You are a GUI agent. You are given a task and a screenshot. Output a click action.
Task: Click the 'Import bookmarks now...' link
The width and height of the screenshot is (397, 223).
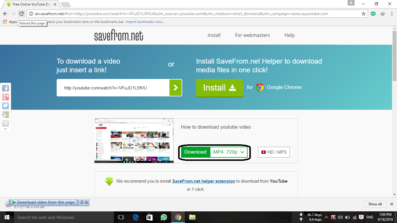click(x=145, y=22)
